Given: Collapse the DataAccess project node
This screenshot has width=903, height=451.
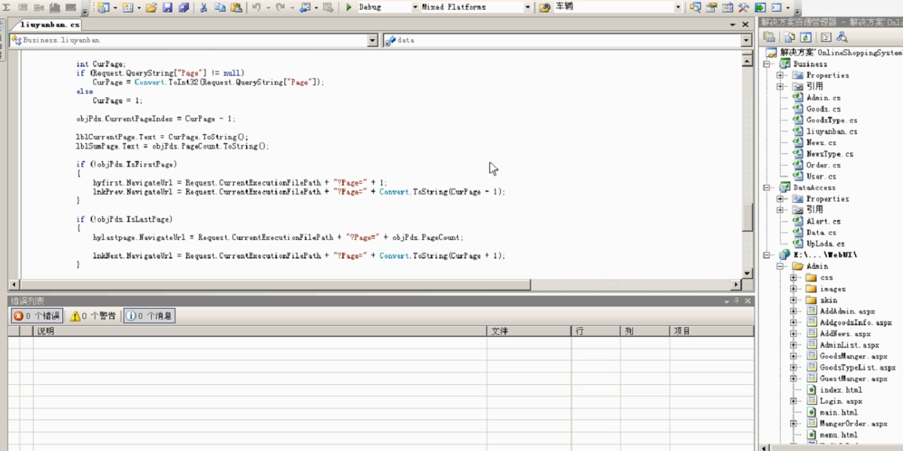Looking at the screenshot, I should coord(768,188).
